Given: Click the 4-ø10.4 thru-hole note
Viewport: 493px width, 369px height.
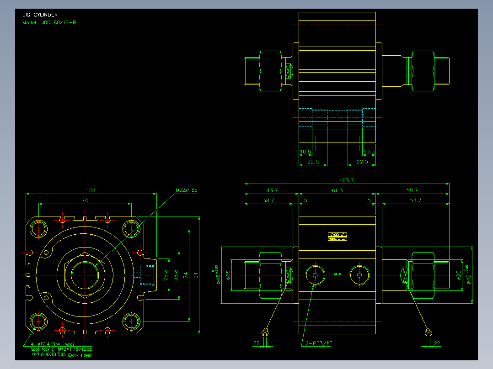Looking at the screenshot, I should point(53,344).
